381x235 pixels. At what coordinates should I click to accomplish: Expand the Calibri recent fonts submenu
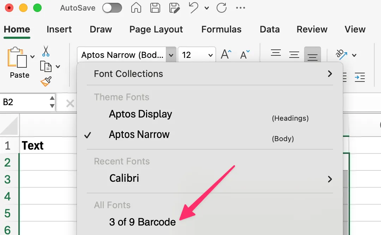point(330,179)
